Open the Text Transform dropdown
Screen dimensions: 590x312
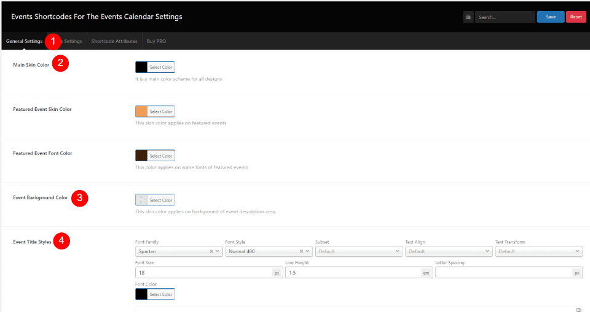tap(538, 251)
